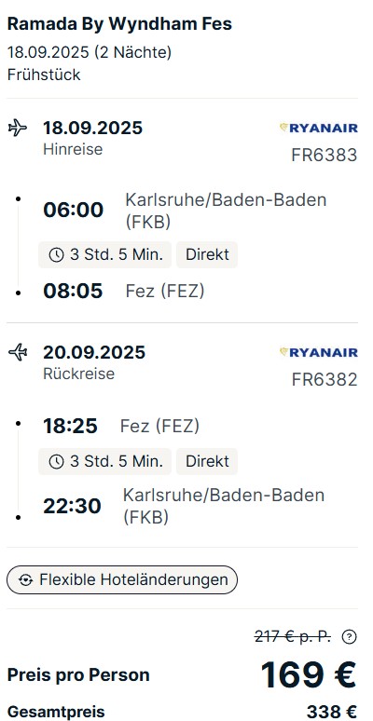This screenshot has height=721, width=373.
Task: Click the clock icon in the outbound duration
Action: pyautogui.click(x=56, y=254)
